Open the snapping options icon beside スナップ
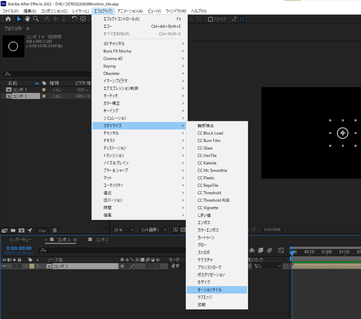This screenshot has height=319, width=361. coord(234,19)
